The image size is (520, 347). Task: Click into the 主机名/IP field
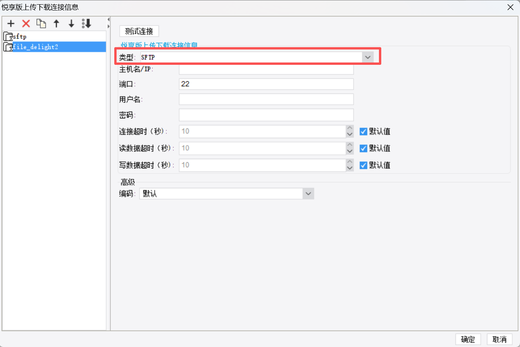(x=266, y=69)
